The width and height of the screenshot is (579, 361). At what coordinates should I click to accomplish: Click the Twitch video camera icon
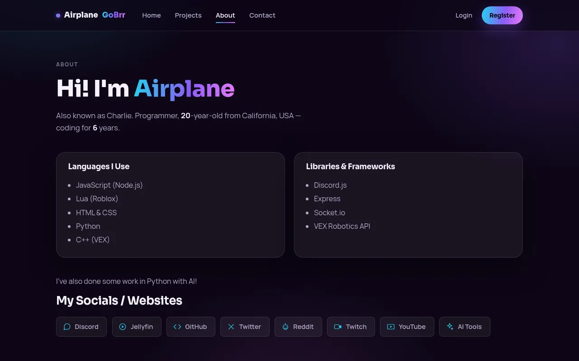tap(338, 327)
